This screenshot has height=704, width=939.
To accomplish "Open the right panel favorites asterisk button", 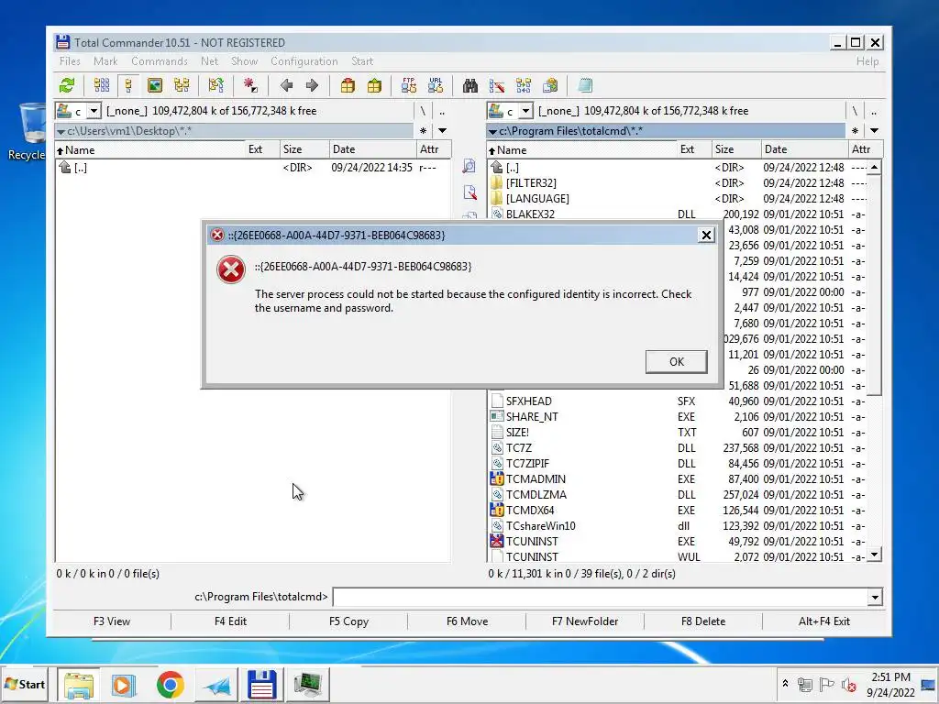I will click(x=855, y=130).
